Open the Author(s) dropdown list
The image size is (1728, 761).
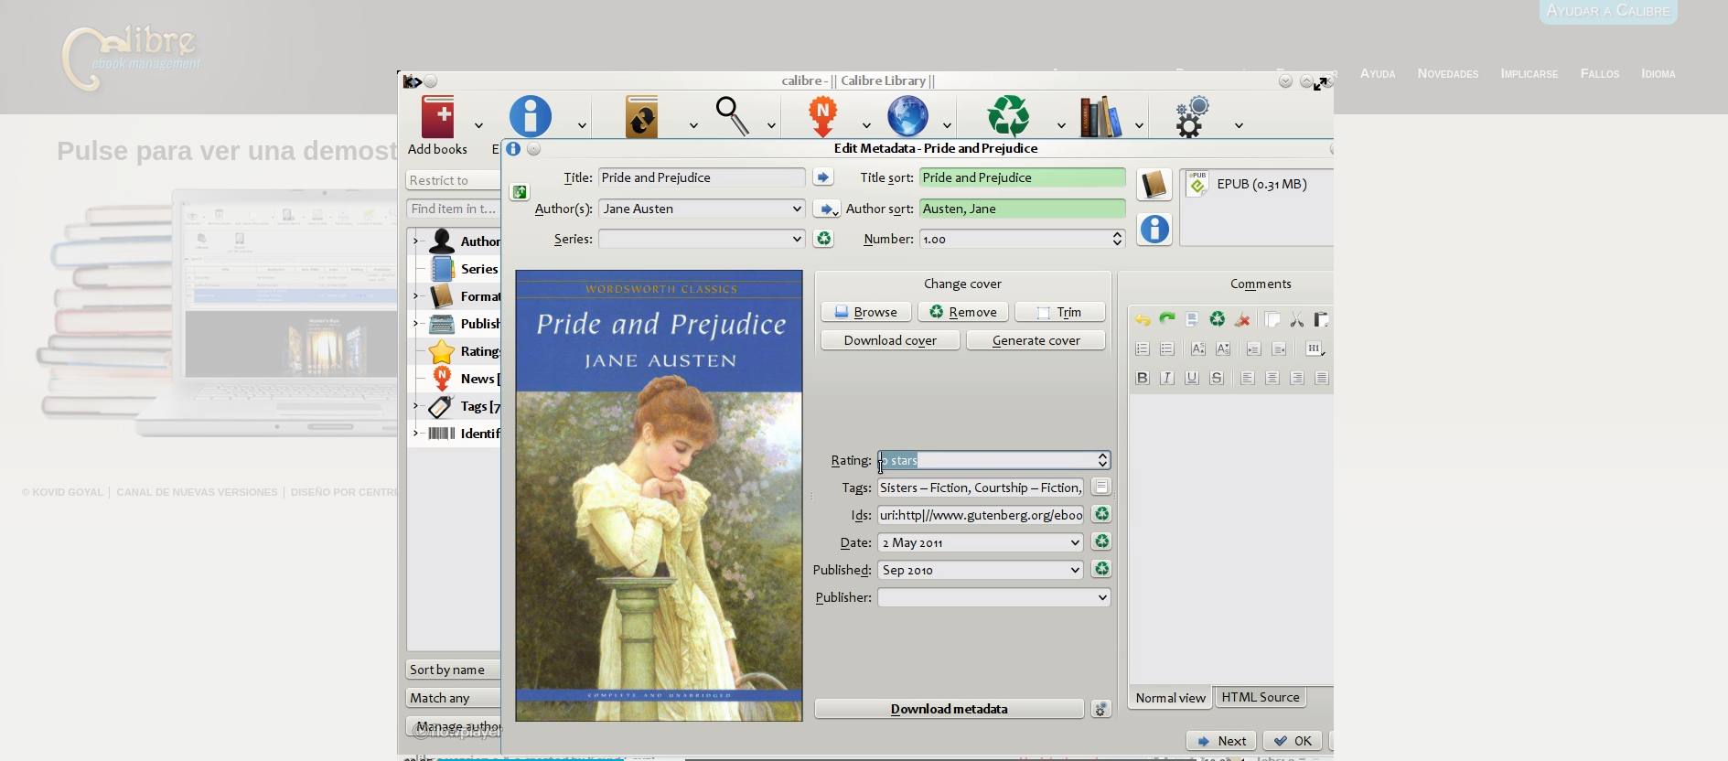796,209
